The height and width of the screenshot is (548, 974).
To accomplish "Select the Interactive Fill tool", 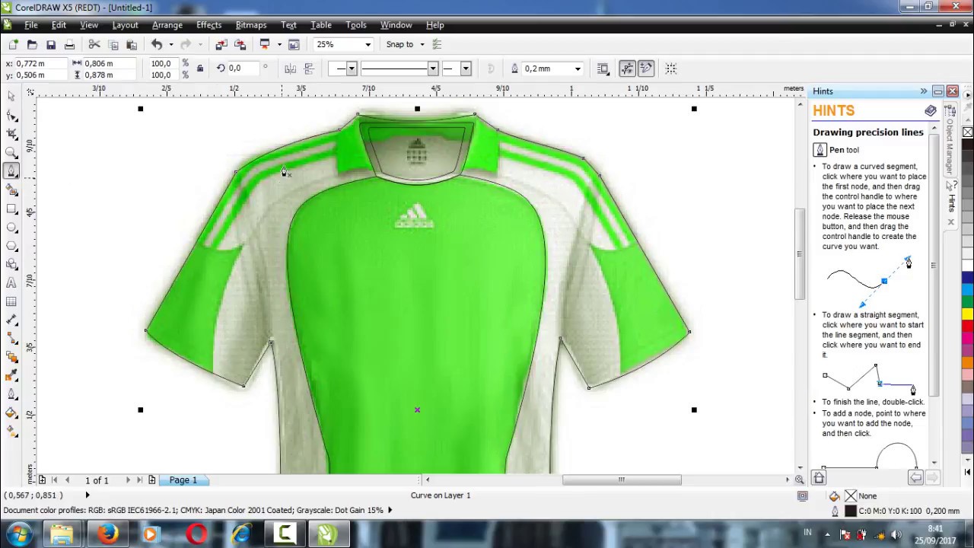I will (x=11, y=432).
